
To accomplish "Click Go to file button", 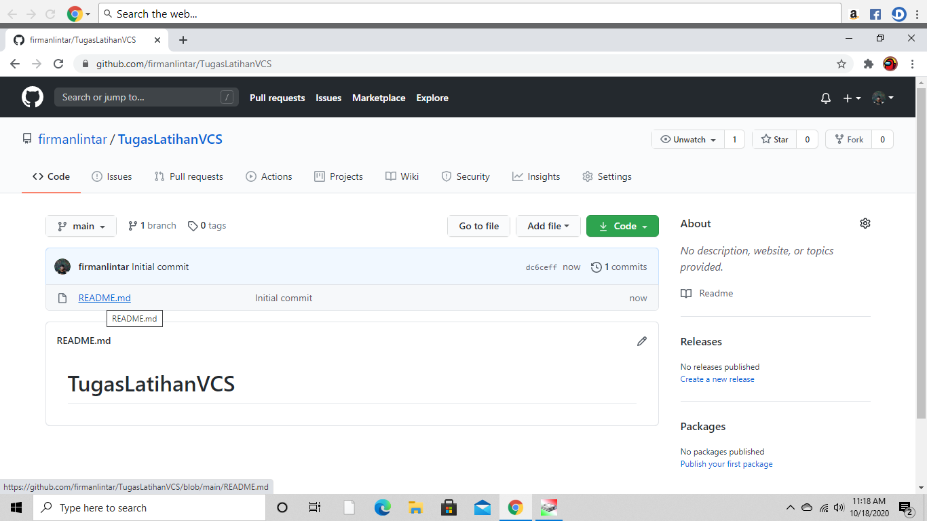I will pos(479,226).
